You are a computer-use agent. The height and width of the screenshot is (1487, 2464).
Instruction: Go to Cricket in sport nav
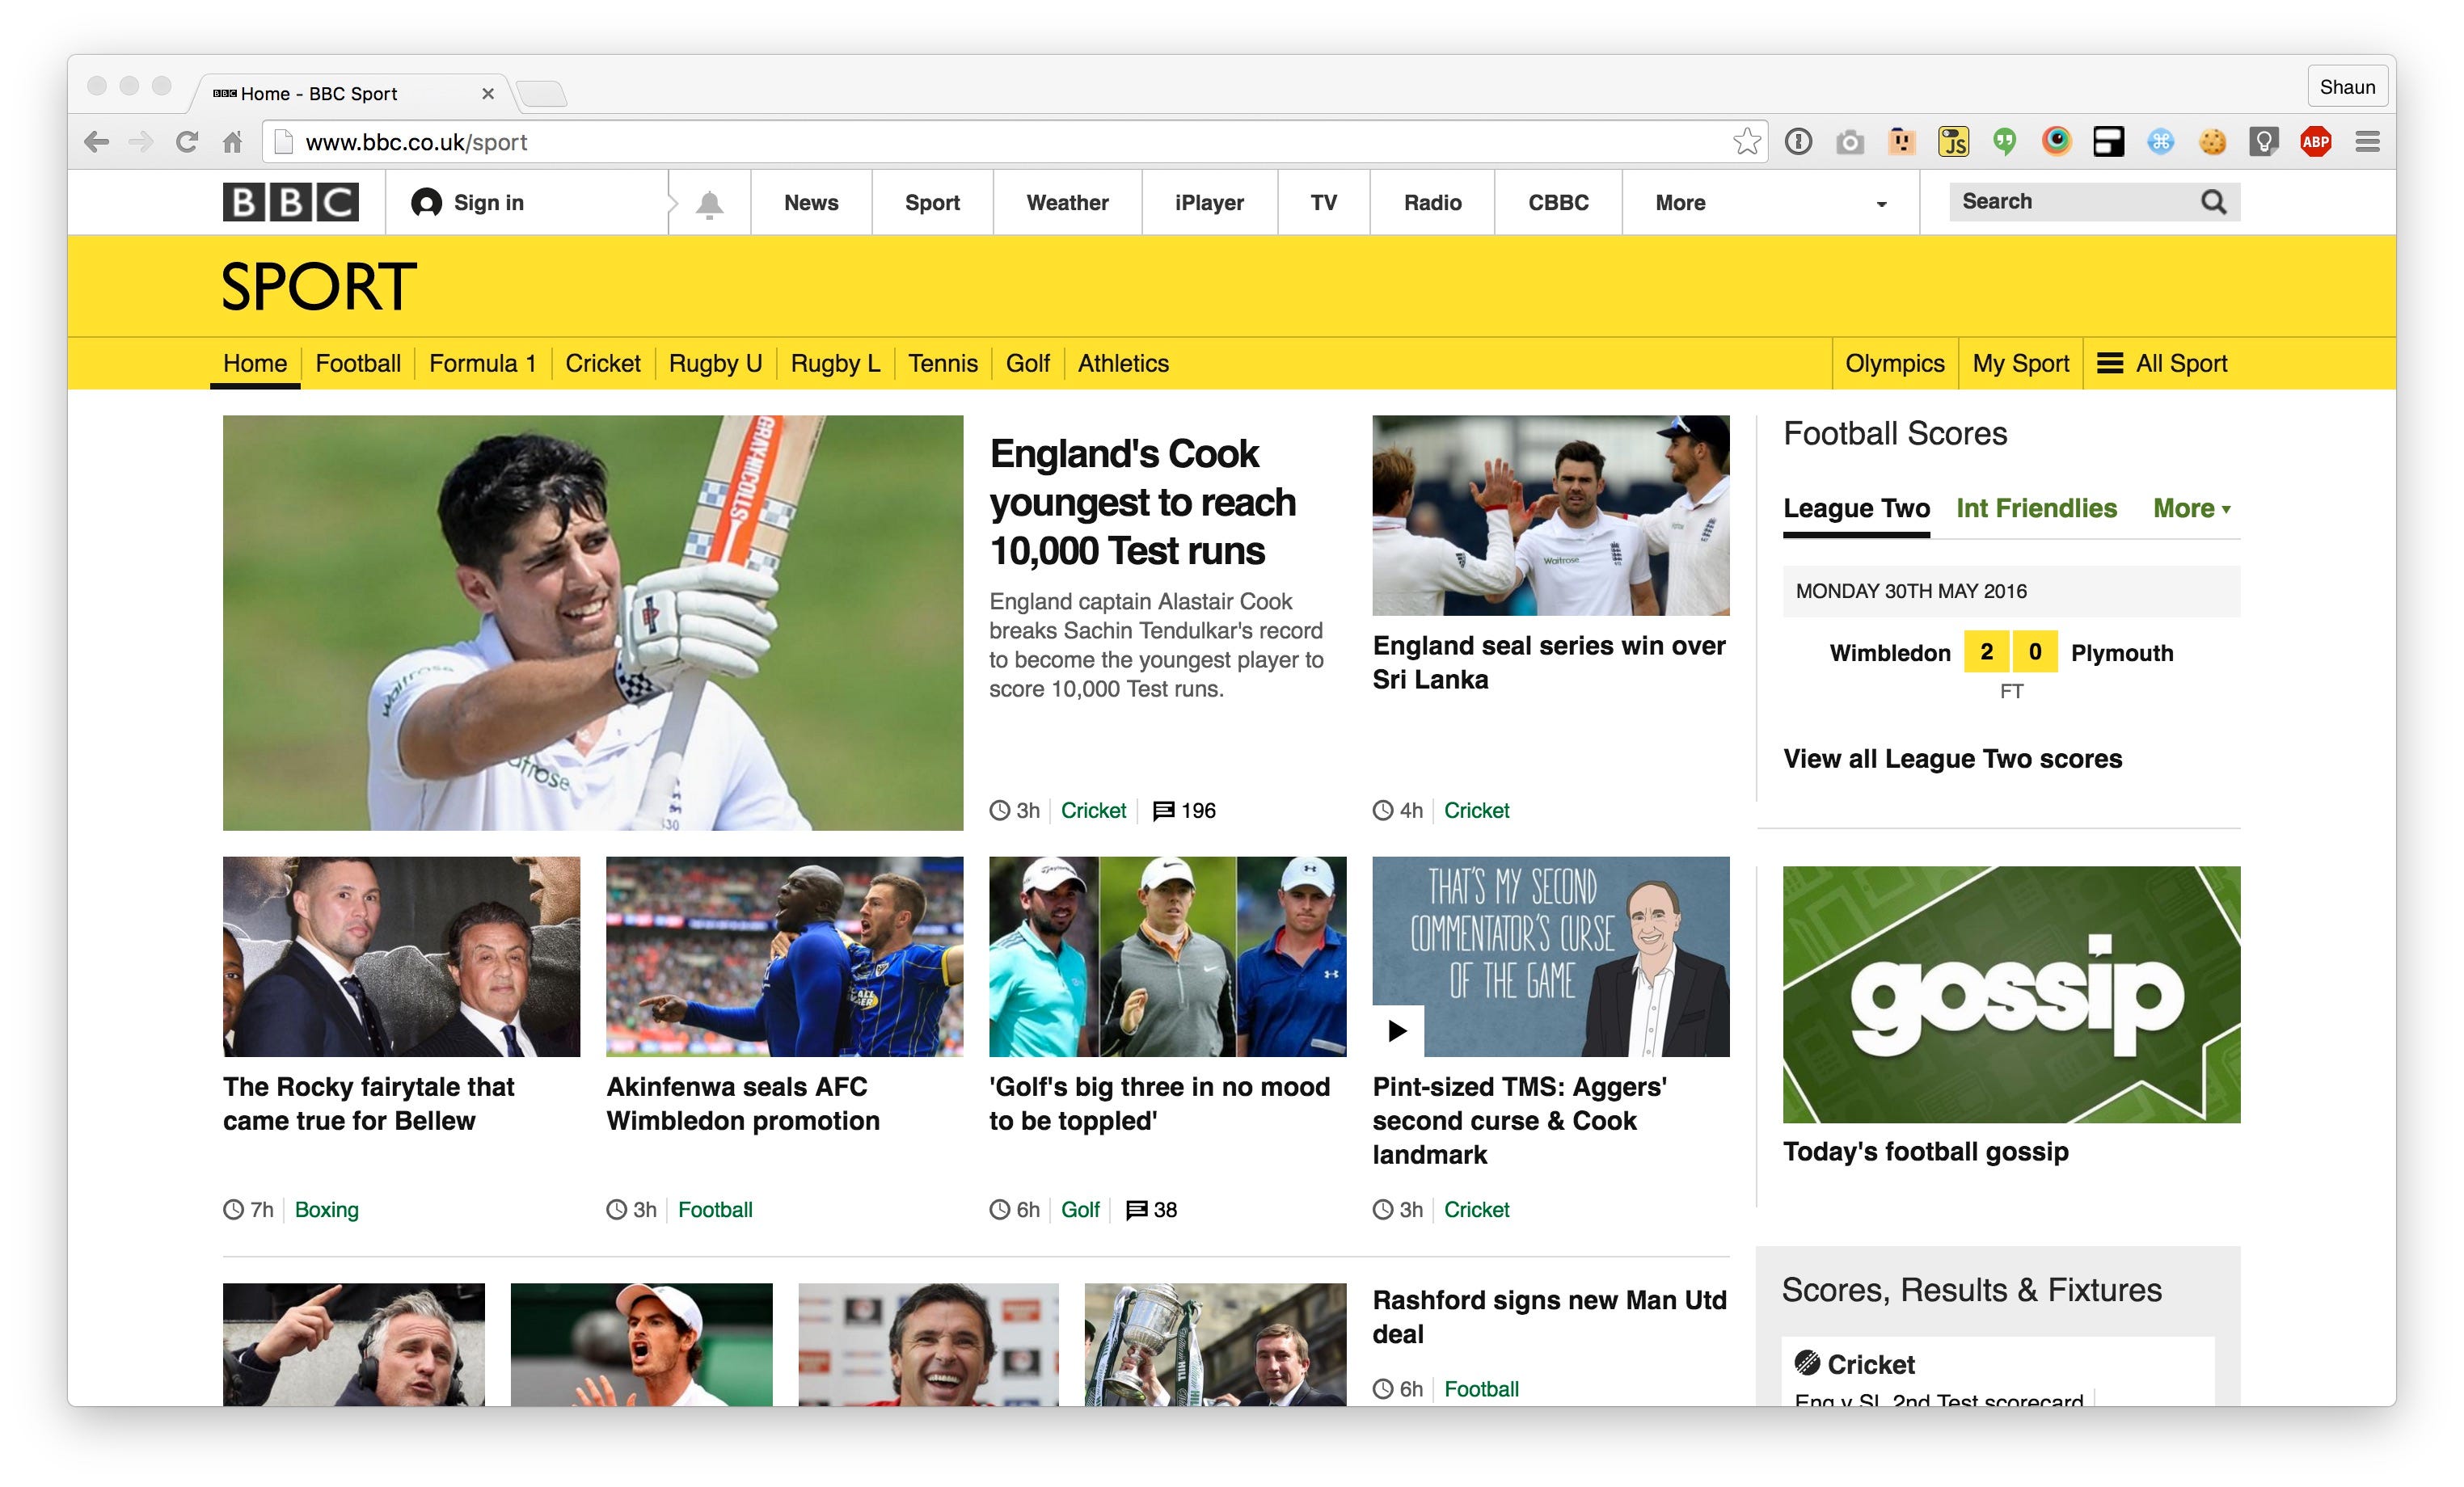click(x=603, y=363)
